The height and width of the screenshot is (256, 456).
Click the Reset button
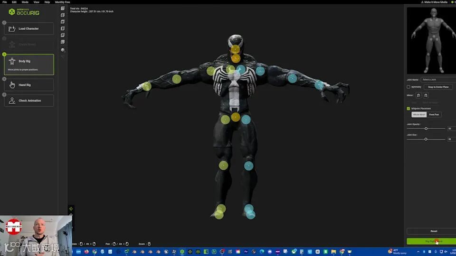[434, 231]
